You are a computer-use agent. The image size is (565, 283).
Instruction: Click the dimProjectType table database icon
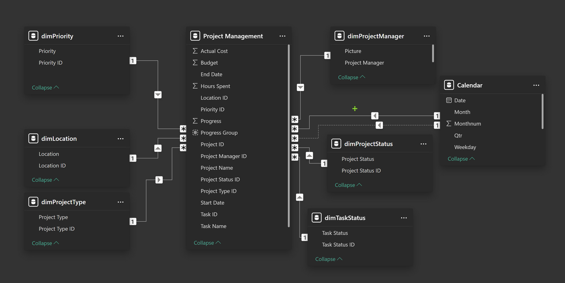[33, 202]
